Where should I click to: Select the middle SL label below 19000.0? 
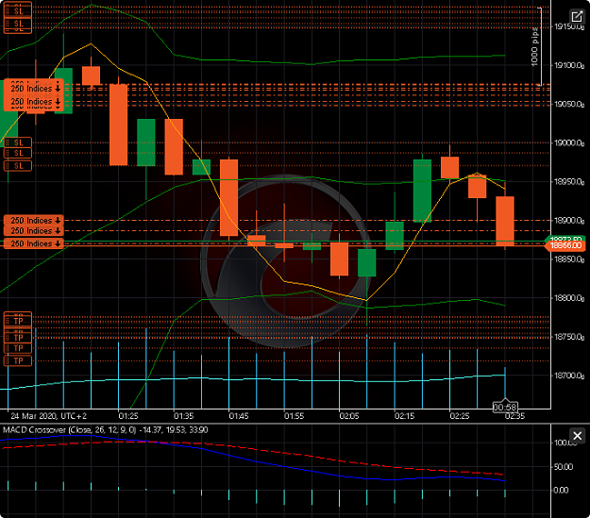click(x=18, y=153)
